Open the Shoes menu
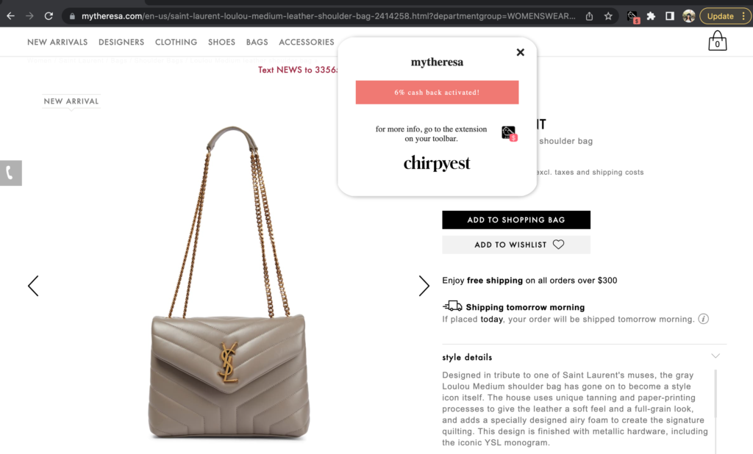 click(x=221, y=42)
